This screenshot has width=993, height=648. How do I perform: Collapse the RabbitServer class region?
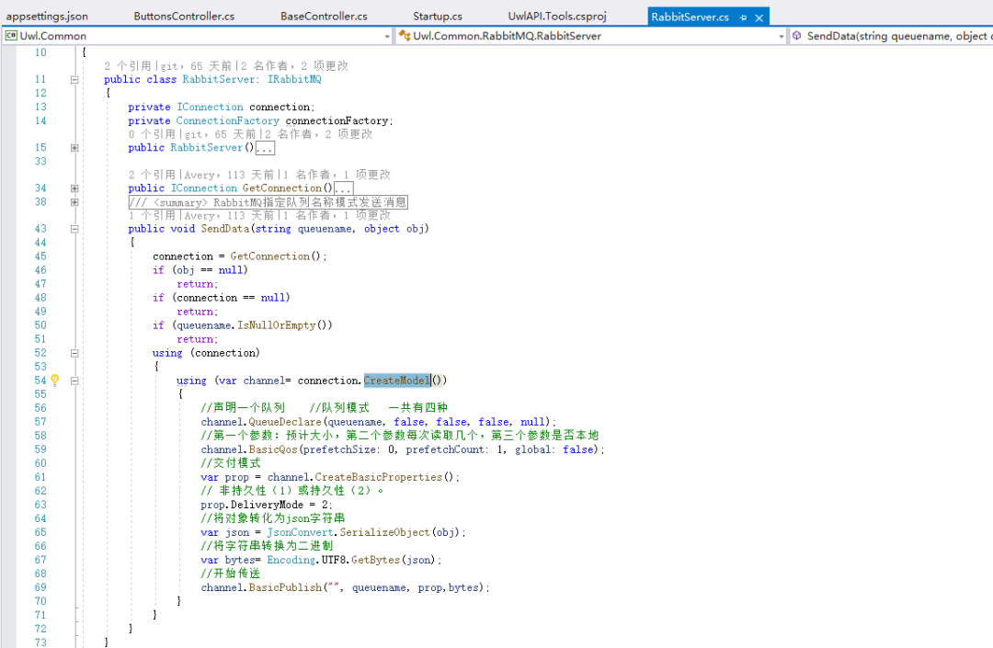(74, 80)
